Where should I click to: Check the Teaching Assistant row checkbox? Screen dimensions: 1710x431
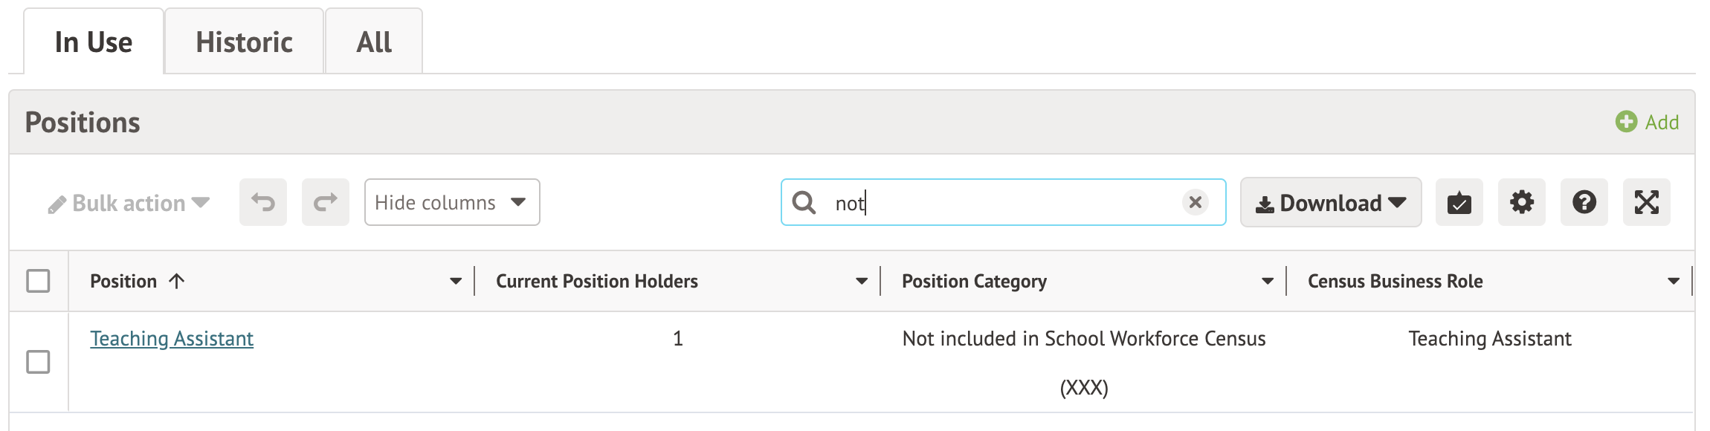click(x=38, y=362)
